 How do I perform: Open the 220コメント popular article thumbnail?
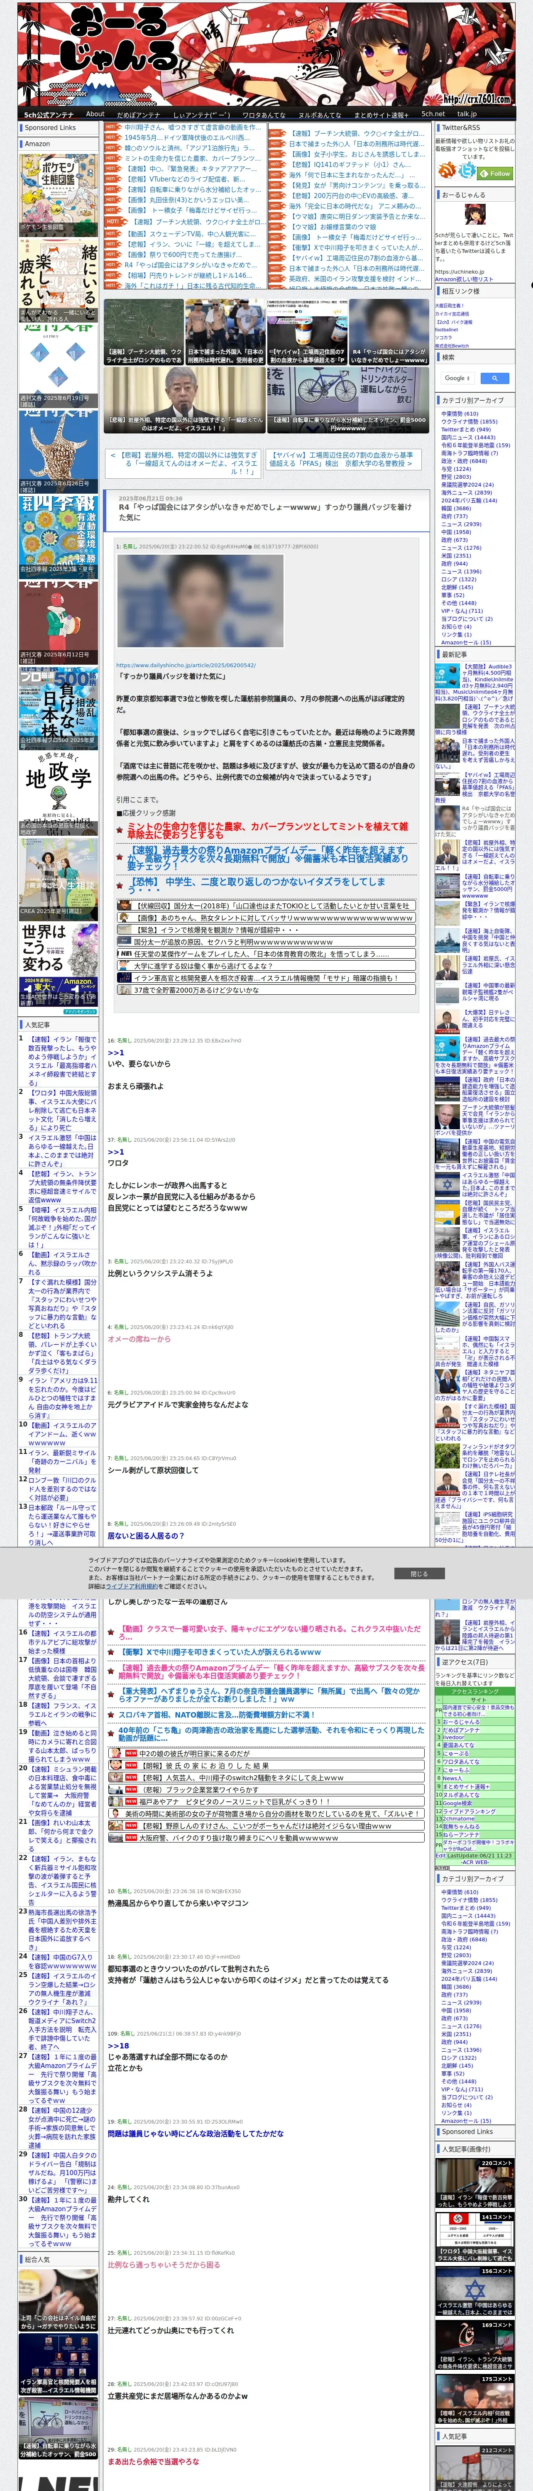point(475,2183)
